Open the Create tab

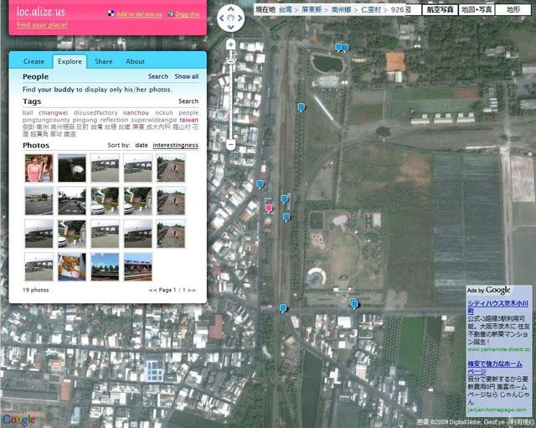[34, 61]
